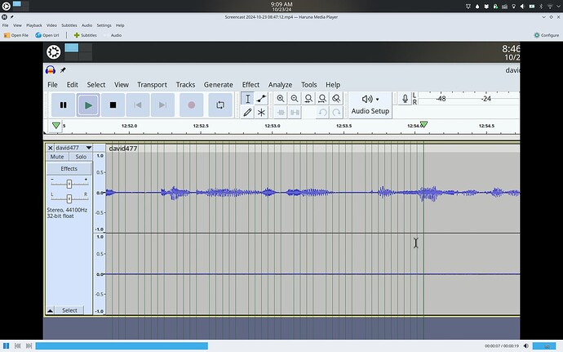Open Haruna's Configure settings
Screen dimensions: 563x352
tap(546, 35)
